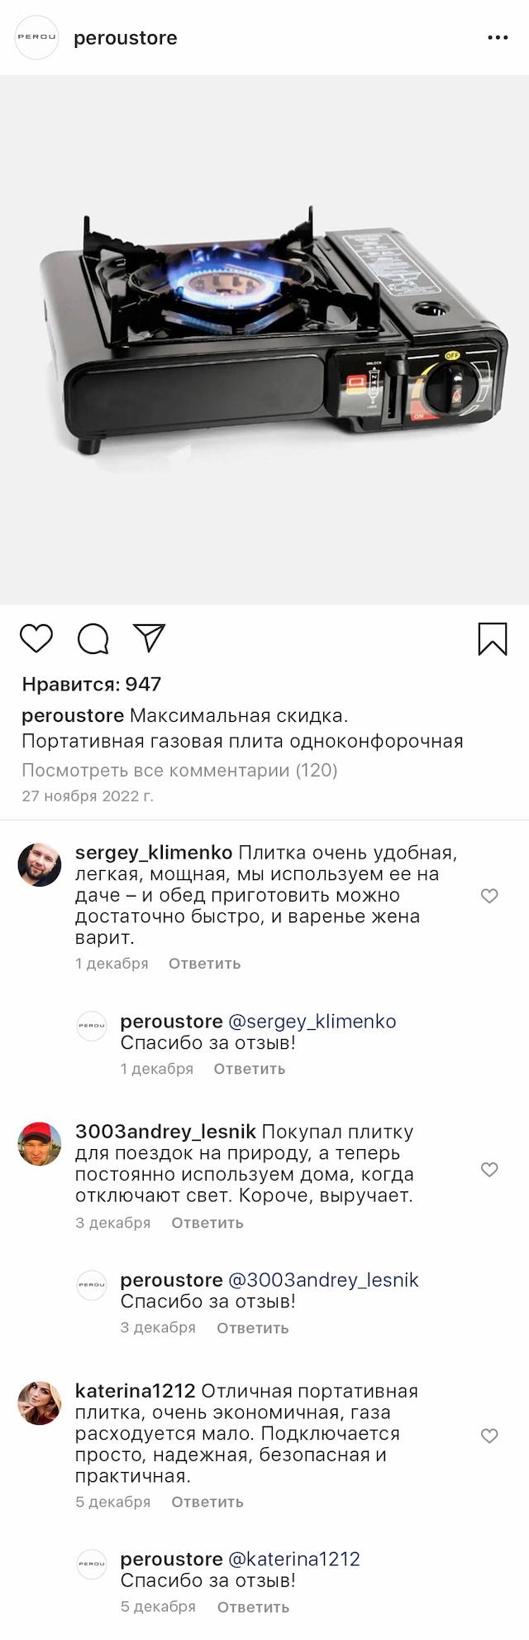Image resolution: width=529 pixels, height=1640 pixels.
Task: Open the Perou profile logo in the header
Action: click(x=37, y=38)
